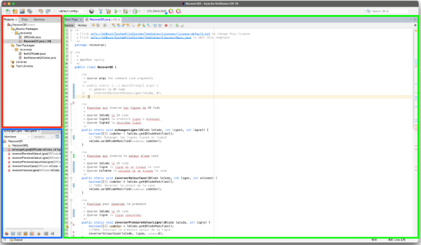Collapse recoverqr package under Source Packages
The image size is (421, 245).
click(x=12, y=33)
